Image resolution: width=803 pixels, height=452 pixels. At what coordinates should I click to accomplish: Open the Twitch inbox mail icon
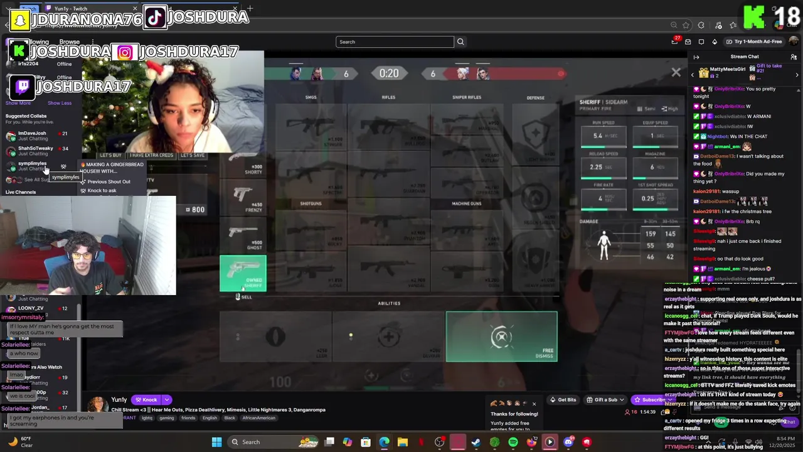coord(688,41)
